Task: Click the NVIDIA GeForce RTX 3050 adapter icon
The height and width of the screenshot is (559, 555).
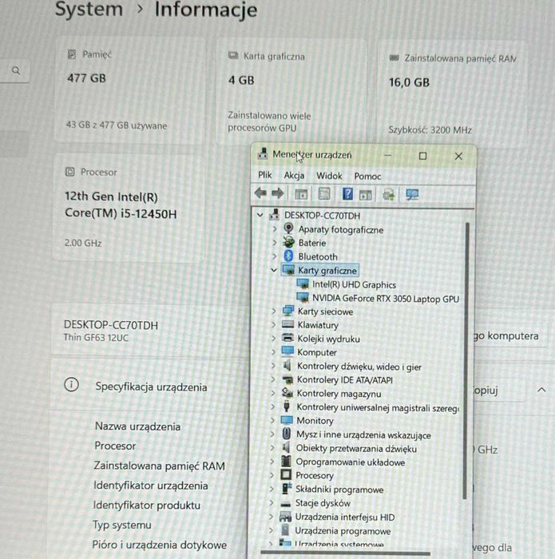Action: coord(303,297)
